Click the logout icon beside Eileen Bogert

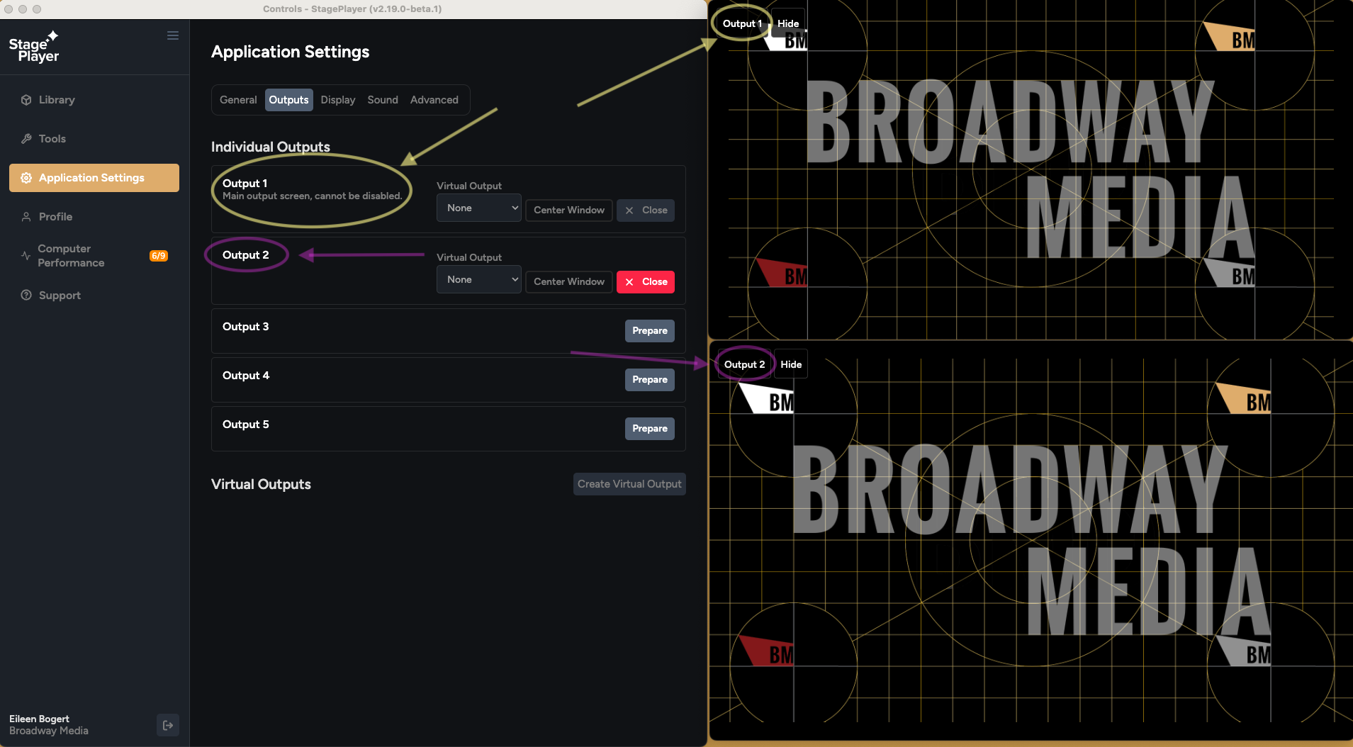click(168, 725)
